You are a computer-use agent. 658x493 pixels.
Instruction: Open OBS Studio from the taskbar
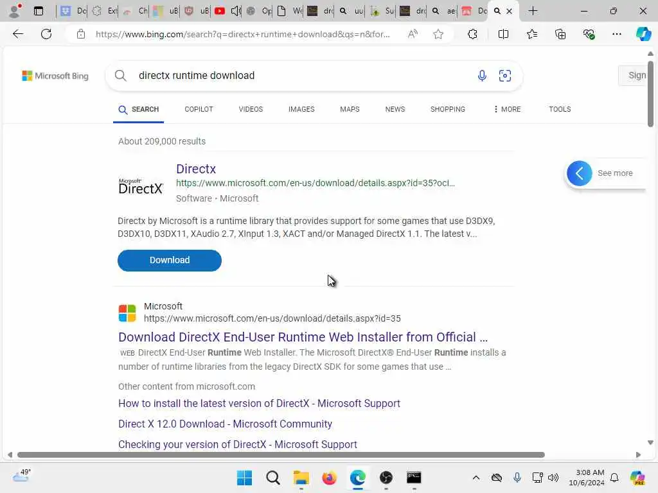(x=386, y=478)
